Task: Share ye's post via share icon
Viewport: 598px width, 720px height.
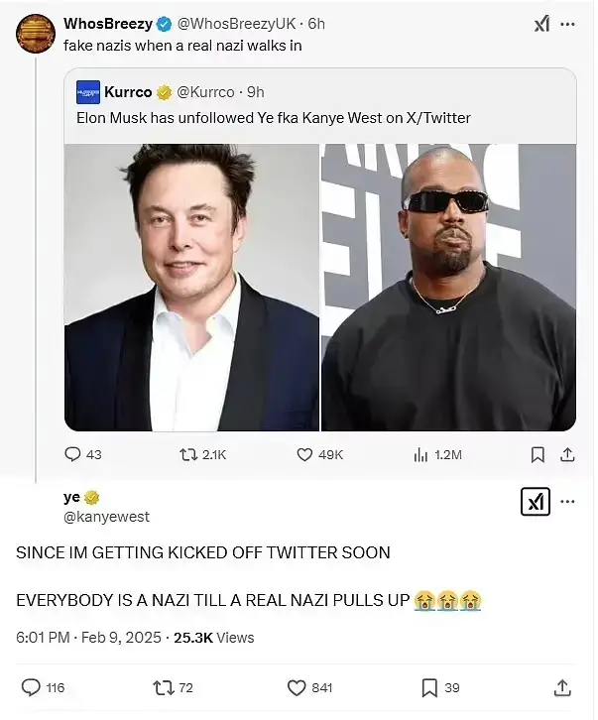Action: tap(561, 687)
